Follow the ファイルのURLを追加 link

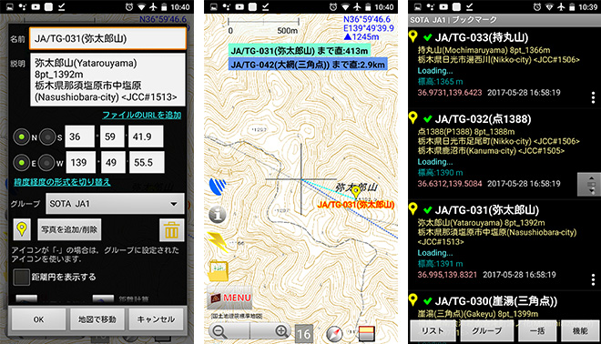click(141, 115)
